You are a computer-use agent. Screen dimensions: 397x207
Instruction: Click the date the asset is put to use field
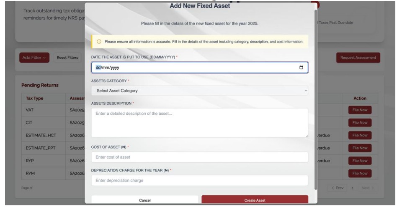coord(193,68)
